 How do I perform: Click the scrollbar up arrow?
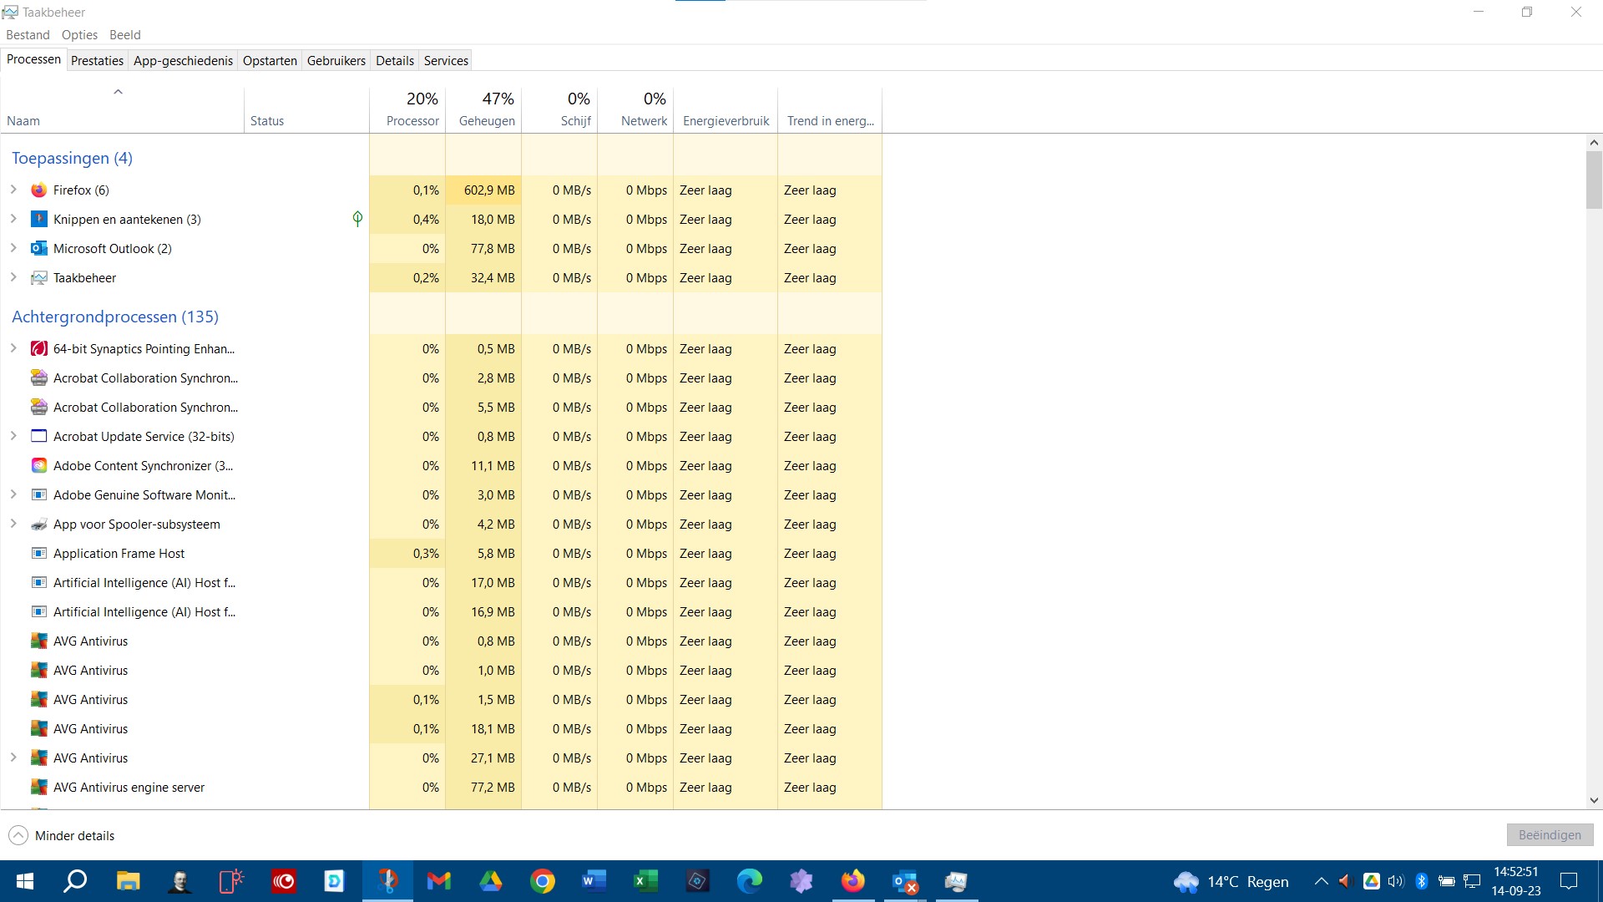(x=1594, y=143)
